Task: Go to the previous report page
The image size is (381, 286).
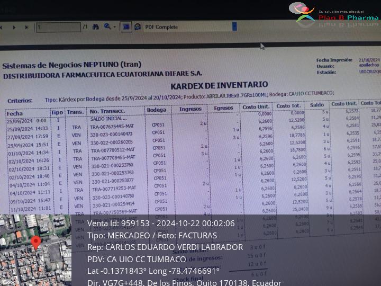Action: 1,28
